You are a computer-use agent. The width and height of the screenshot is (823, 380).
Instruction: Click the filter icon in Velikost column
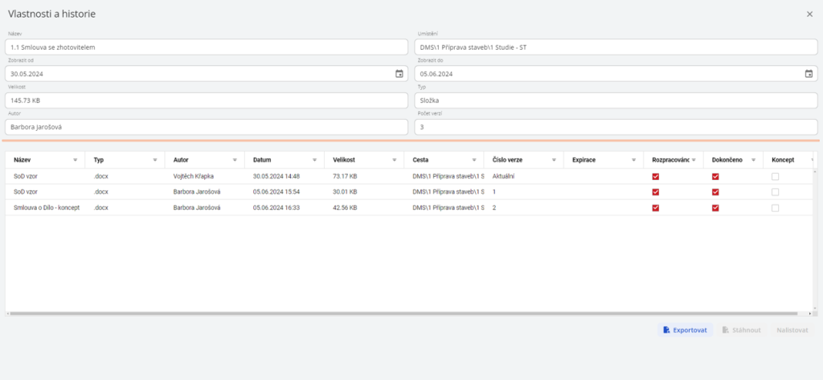tap(394, 160)
